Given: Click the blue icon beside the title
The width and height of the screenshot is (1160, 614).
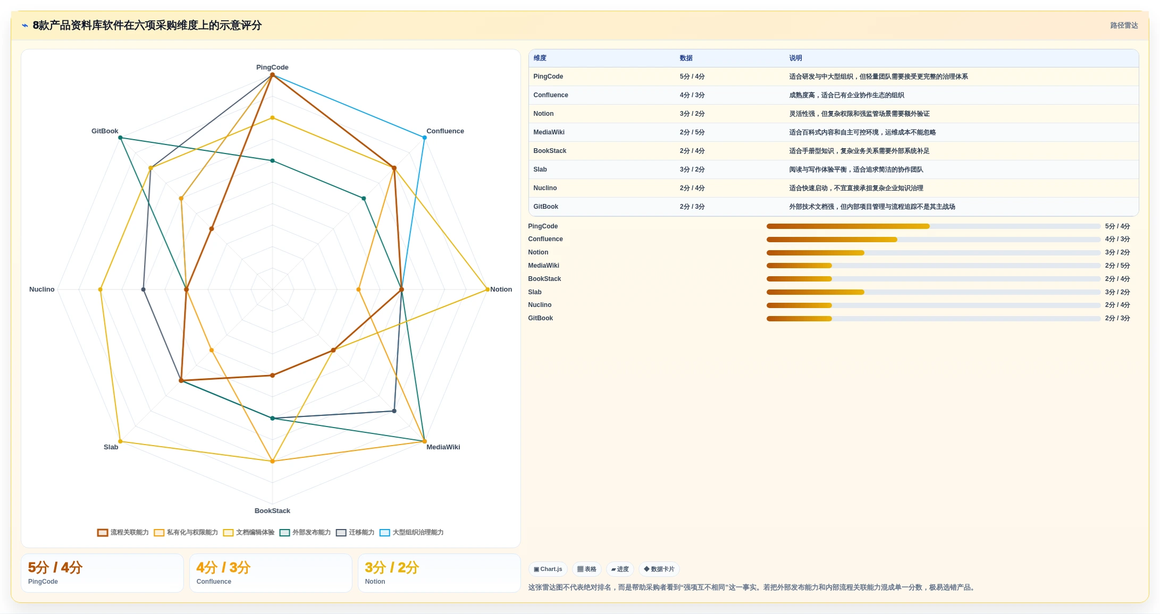Looking at the screenshot, I should [25, 25].
